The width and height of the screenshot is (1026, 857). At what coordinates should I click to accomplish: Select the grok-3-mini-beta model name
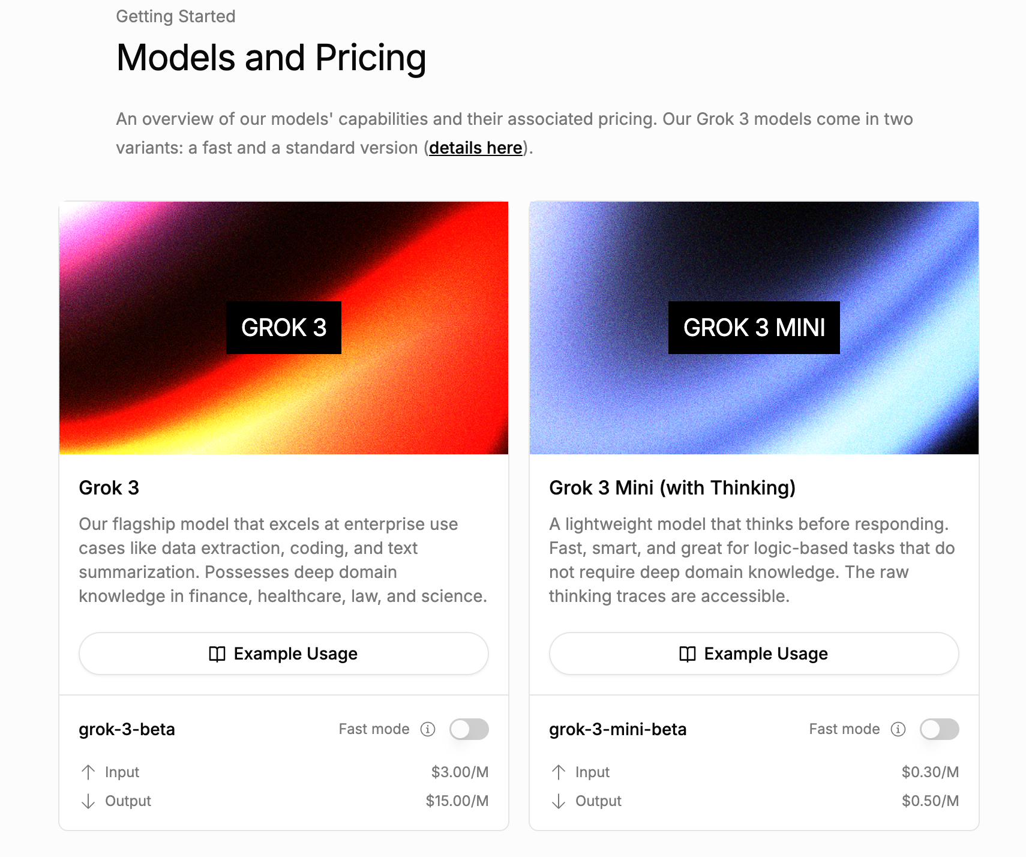pos(617,729)
